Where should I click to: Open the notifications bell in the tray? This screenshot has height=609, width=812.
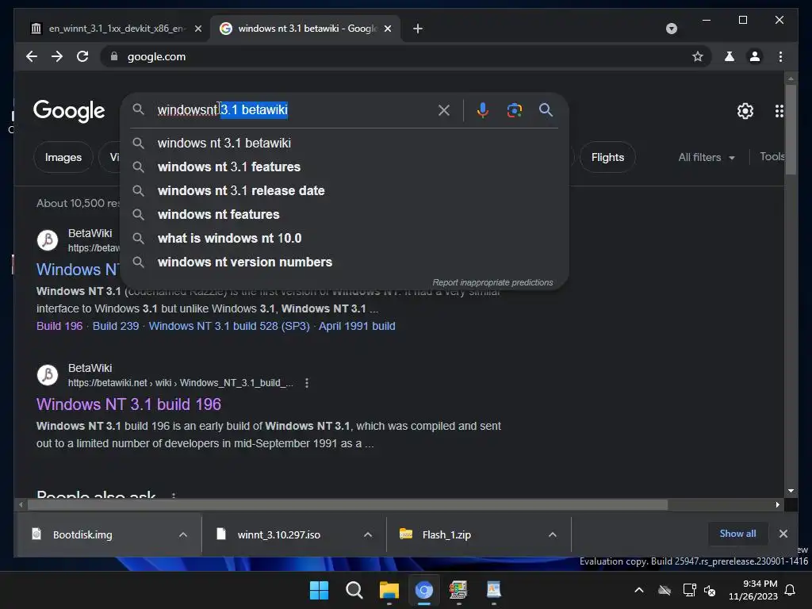pos(791,590)
